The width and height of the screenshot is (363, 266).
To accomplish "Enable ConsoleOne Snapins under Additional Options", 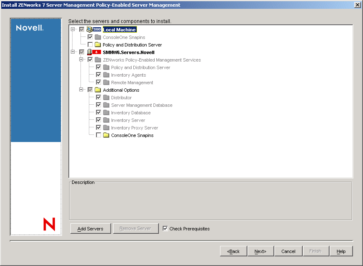I will click(98, 135).
